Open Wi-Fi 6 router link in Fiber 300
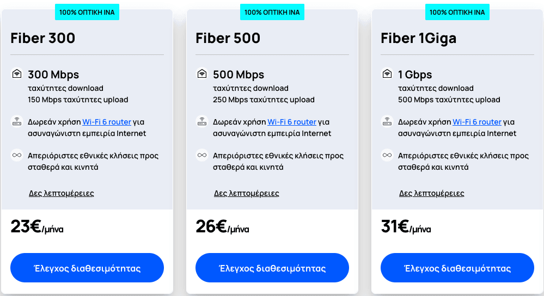This screenshot has height=296, width=544. click(107, 122)
